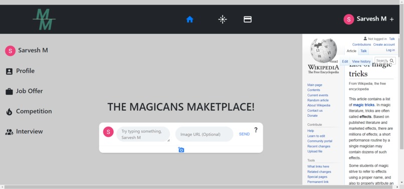The width and height of the screenshot is (404, 189).
Task: Click the Interview people icon
Action: click(9, 132)
